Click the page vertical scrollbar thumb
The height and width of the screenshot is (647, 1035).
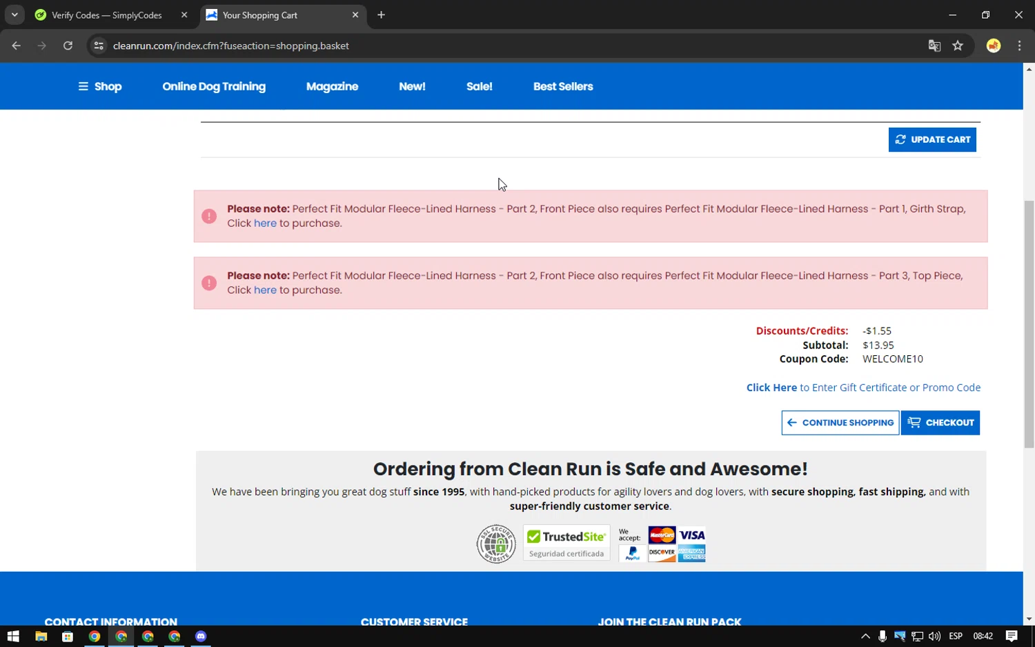(1029, 324)
